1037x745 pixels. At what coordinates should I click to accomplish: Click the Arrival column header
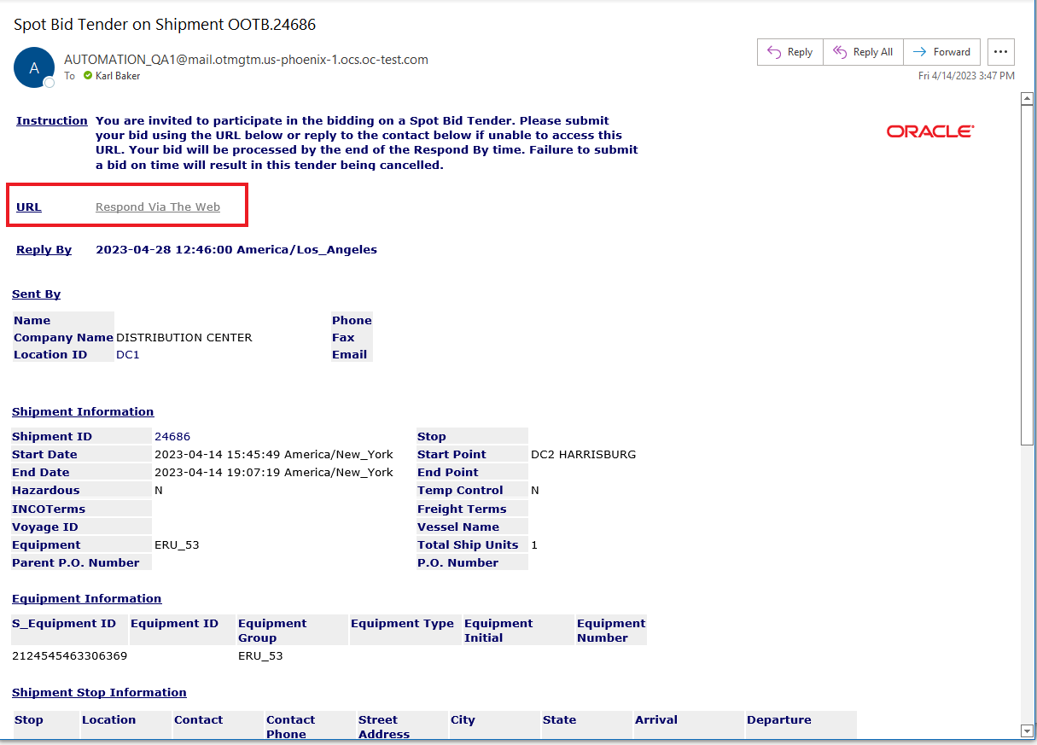point(688,726)
